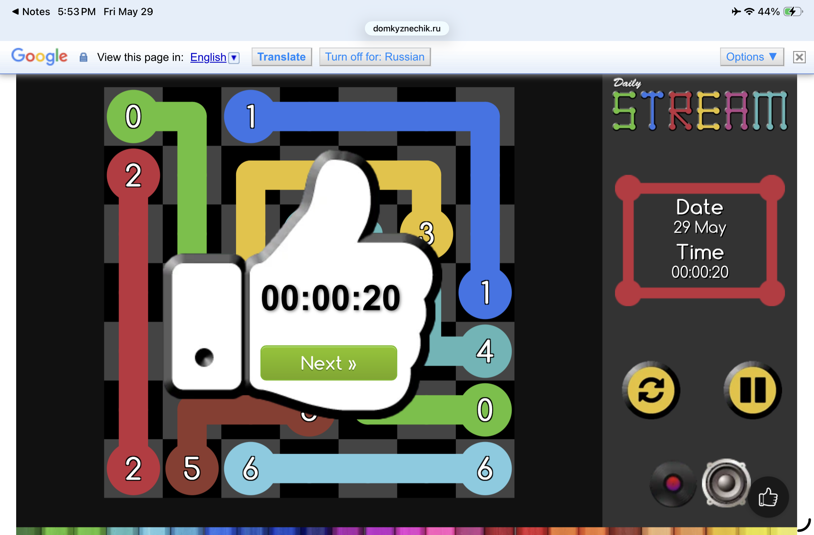
Task: Select the red 2 node in bottom row
Action: 133,468
